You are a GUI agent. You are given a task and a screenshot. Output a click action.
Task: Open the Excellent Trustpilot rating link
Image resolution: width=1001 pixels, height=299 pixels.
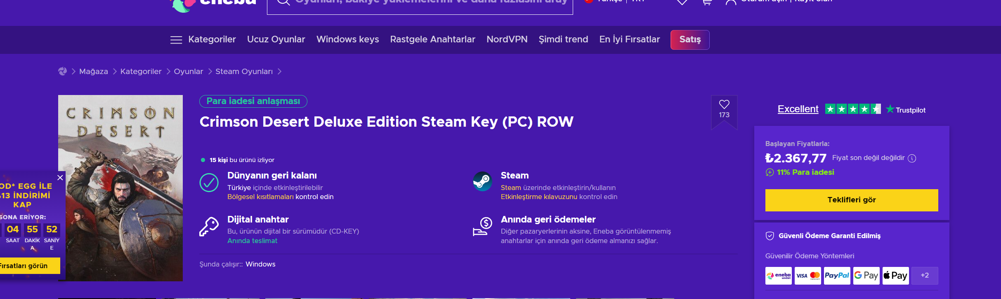(798, 109)
